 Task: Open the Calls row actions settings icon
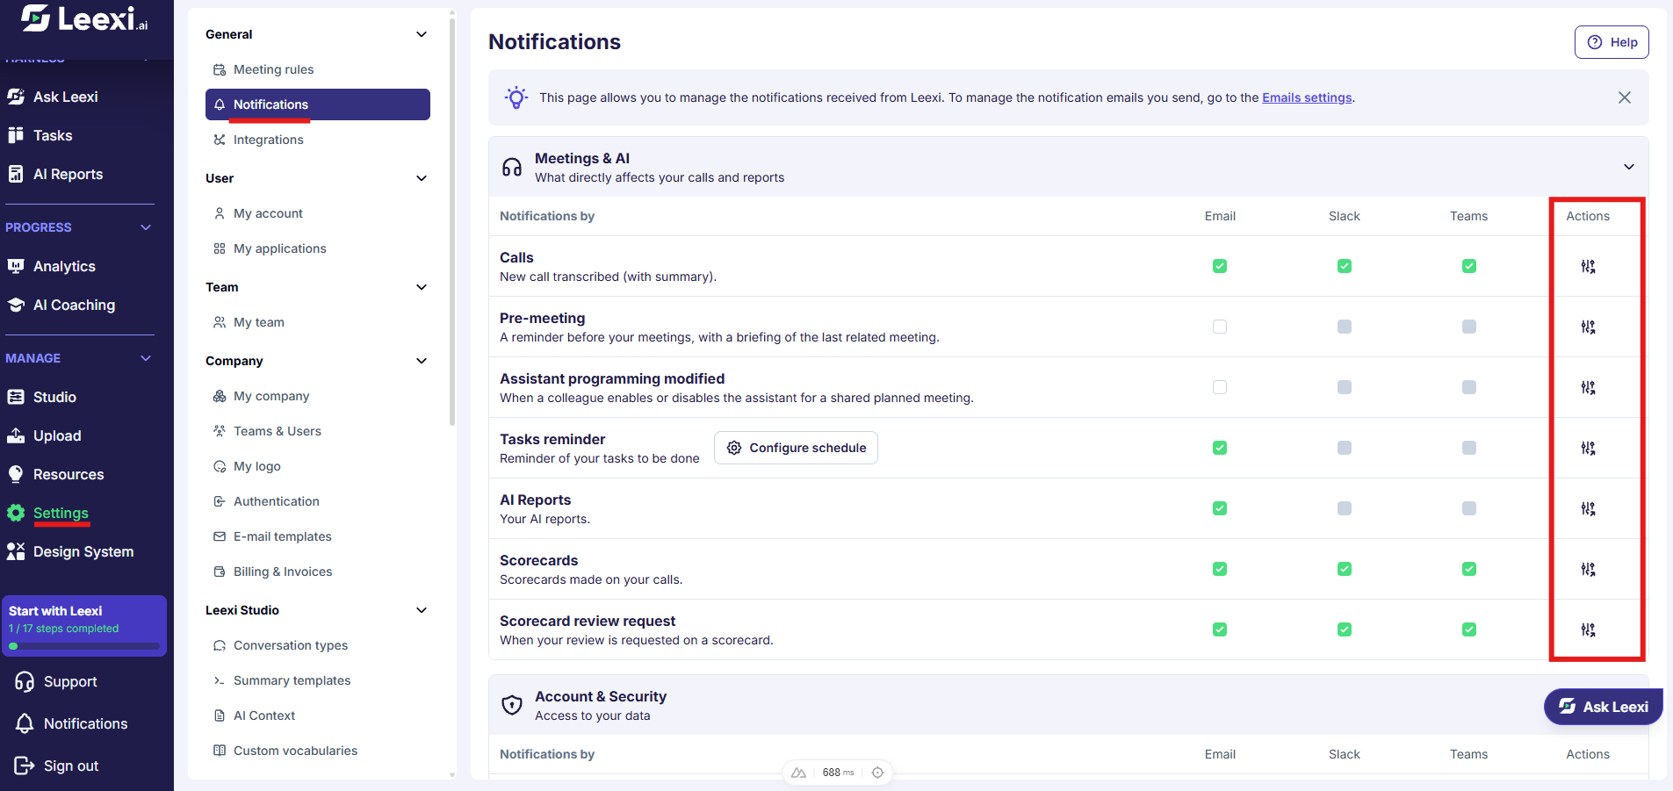pos(1588,266)
